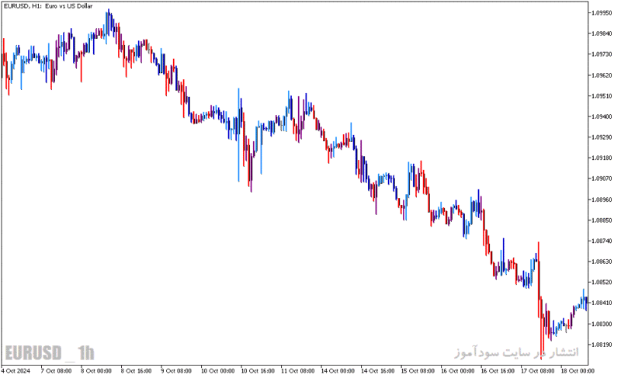Viewport: 621px width, 378px height.
Task: Select the 1.09950 price level label
Action: pos(602,13)
